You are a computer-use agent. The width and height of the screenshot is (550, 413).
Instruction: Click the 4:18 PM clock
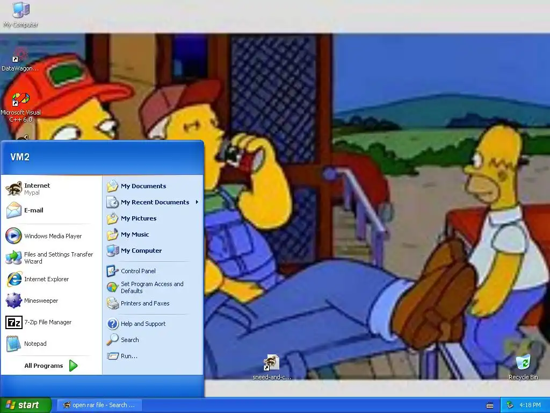530,405
